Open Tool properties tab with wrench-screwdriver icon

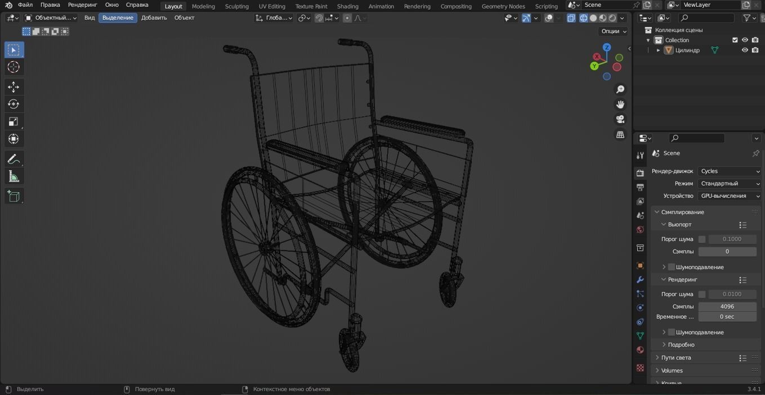point(640,156)
